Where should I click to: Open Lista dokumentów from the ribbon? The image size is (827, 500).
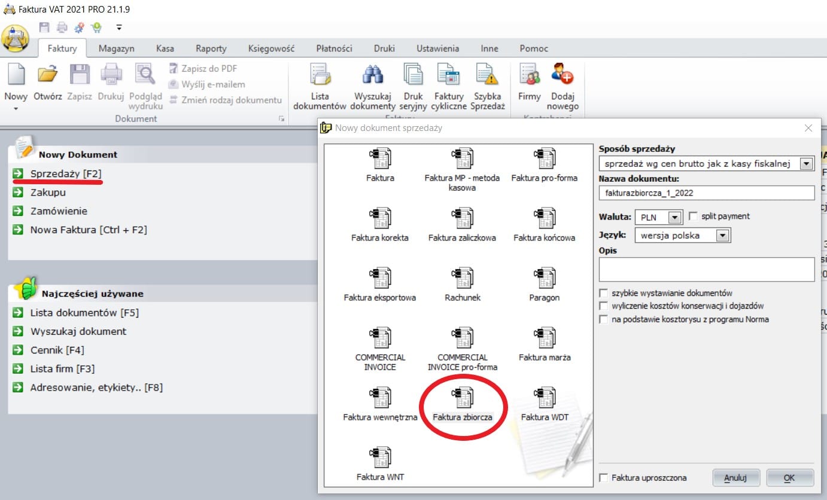[320, 76]
